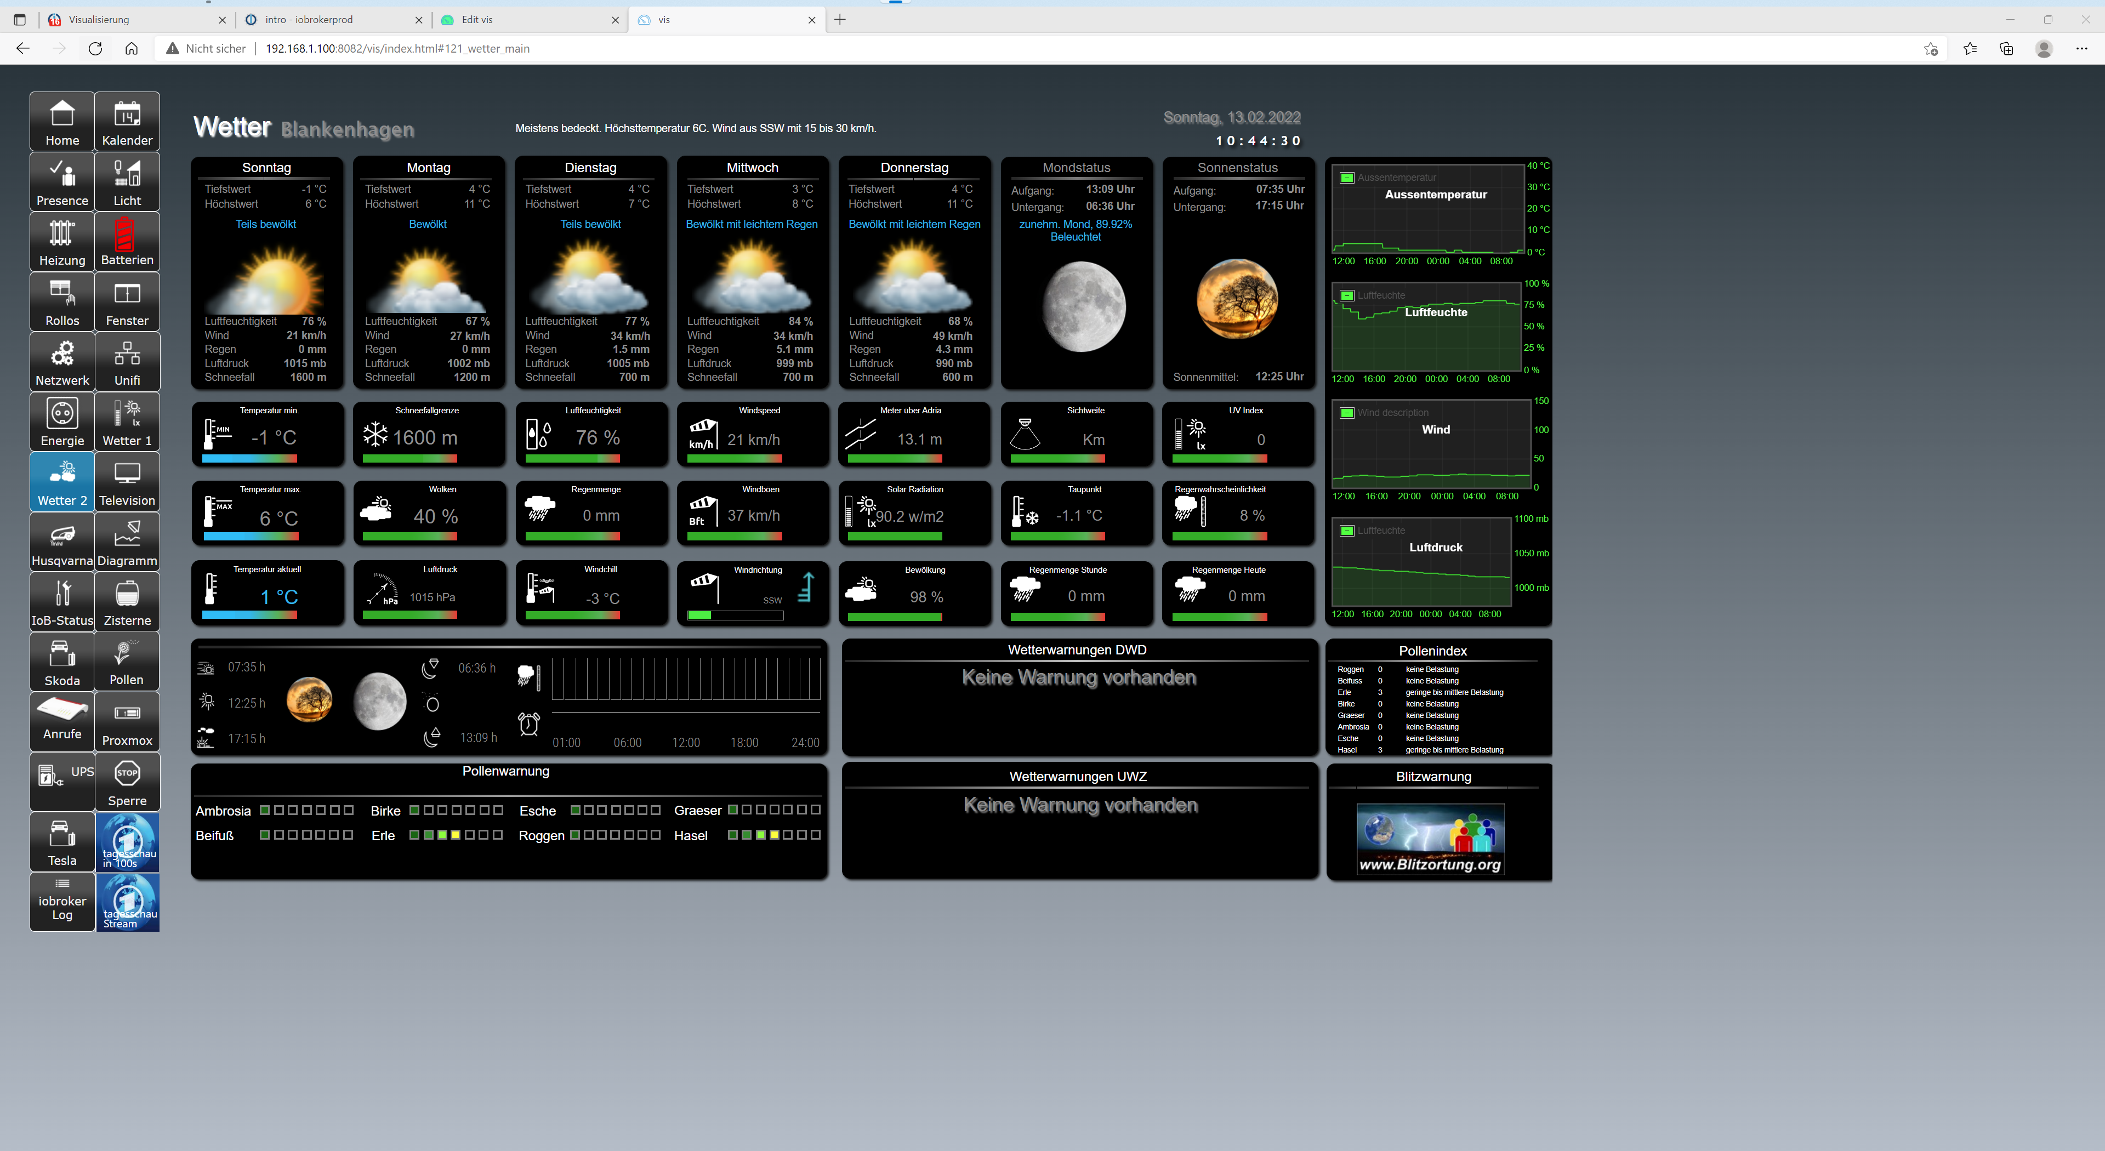Open the Kalender navigation tile
The image size is (2105, 1151).
pyautogui.click(x=127, y=122)
